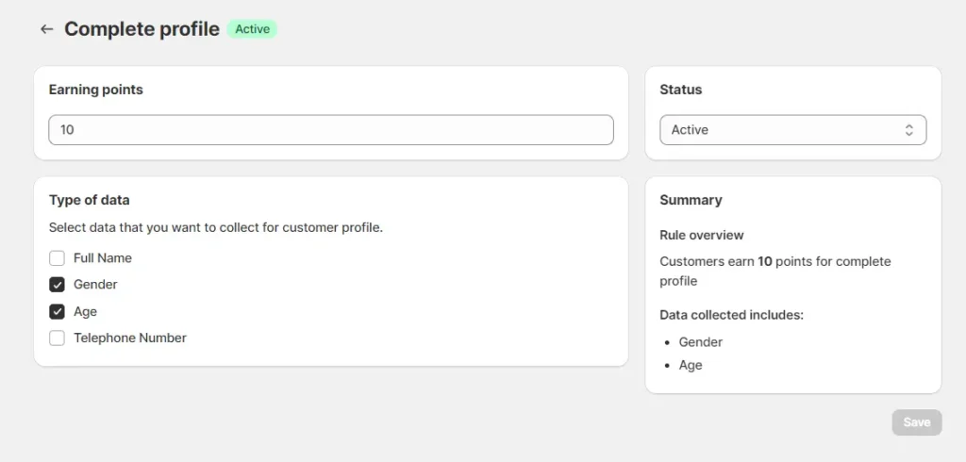966x462 pixels.
Task: Click the up-down chevron in Status select
Action: click(x=908, y=130)
